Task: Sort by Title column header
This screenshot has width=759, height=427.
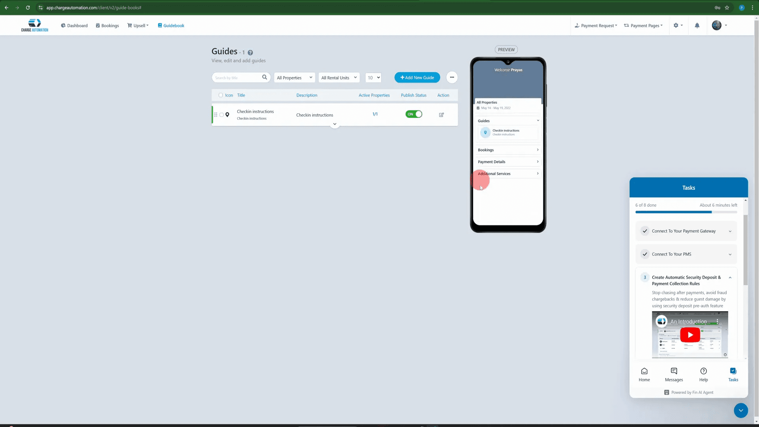Action: pos(241,95)
